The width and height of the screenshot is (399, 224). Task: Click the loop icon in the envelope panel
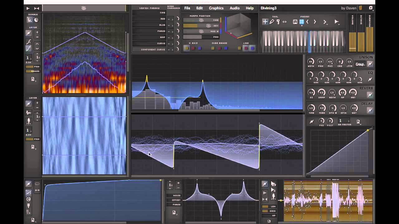[x=37, y=184]
